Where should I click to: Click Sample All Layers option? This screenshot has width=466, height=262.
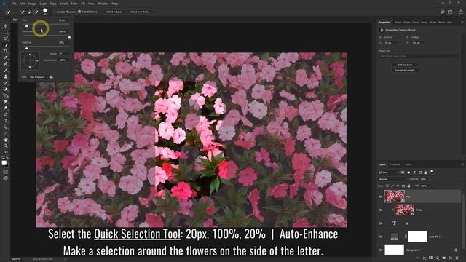coord(66,12)
